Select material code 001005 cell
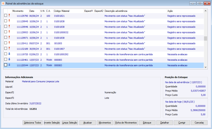Image resolution: width=212 pixels, height=129 pixels. (58, 43)
